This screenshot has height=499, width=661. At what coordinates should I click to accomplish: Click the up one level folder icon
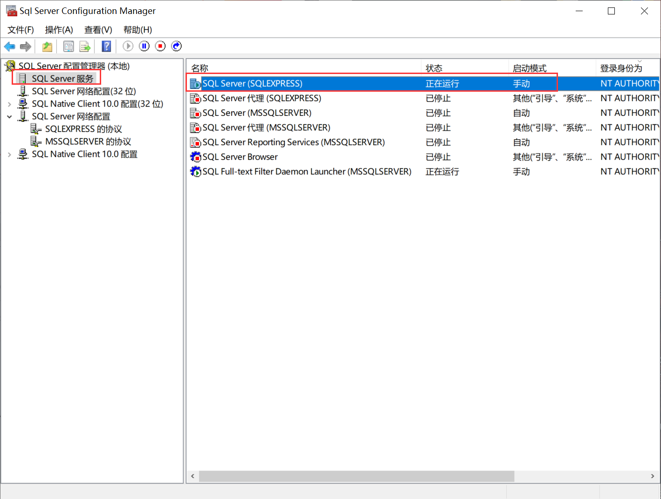pos(47,46)
